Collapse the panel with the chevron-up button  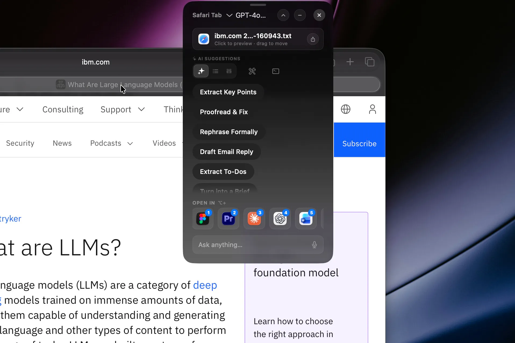tap(283, 15)
